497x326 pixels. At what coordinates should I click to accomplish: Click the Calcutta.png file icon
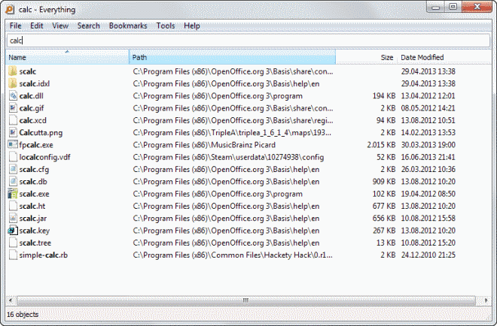pyautogui.click(x=13, y=132)
